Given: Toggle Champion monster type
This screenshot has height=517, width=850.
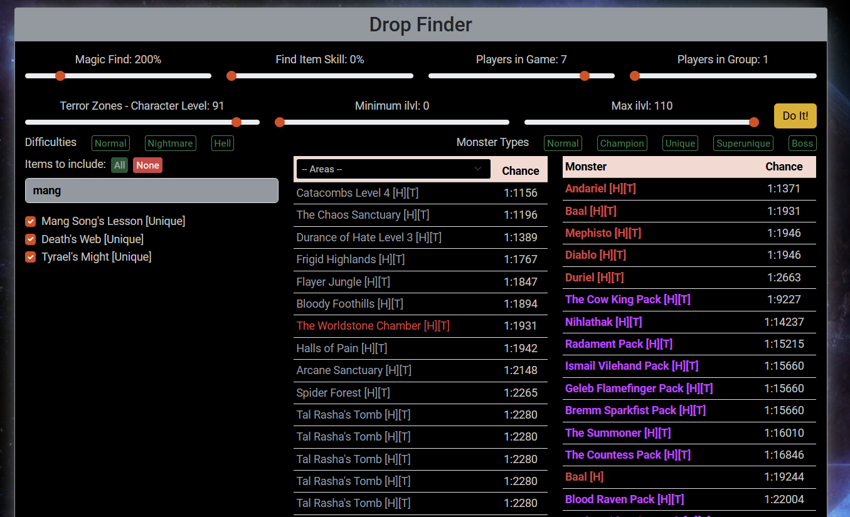Looking at the screenshot, I should coord(622,144).
